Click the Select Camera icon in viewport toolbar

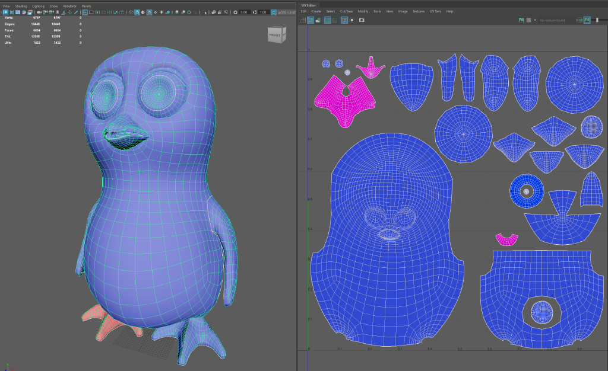(39, 12)
